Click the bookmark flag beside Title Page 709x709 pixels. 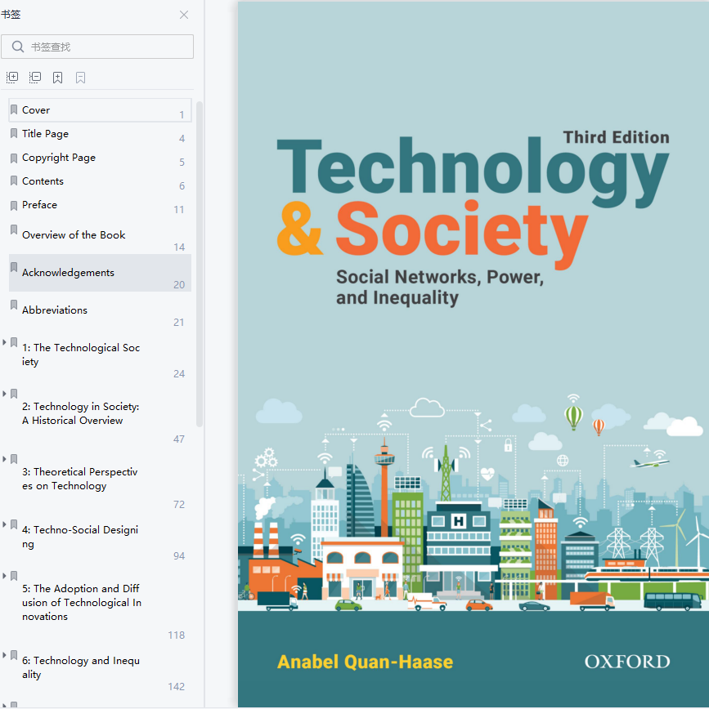[14, 133]
